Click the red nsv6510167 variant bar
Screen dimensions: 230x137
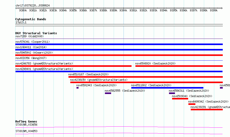(x=145, y=77)
